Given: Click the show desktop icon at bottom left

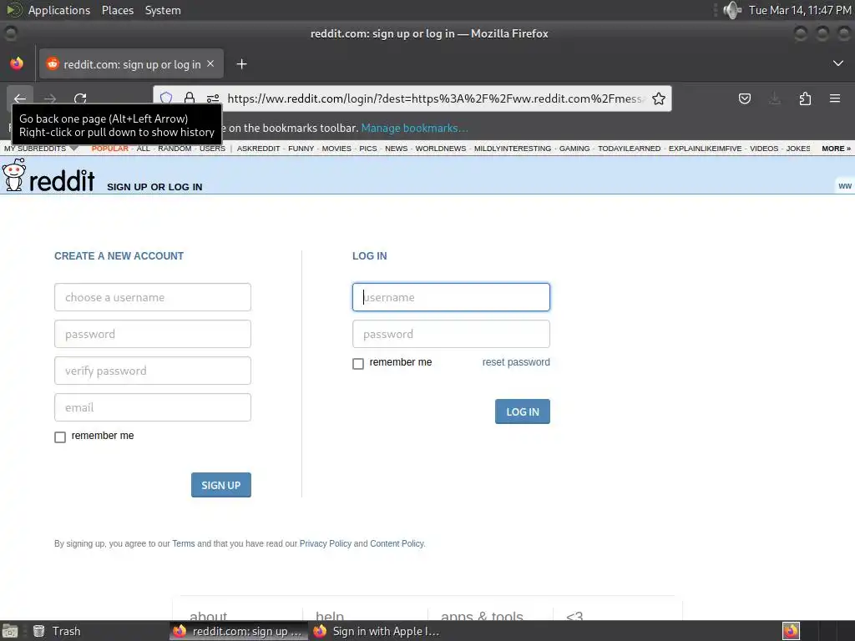Looking at the screenshot, I should (10, 631).
